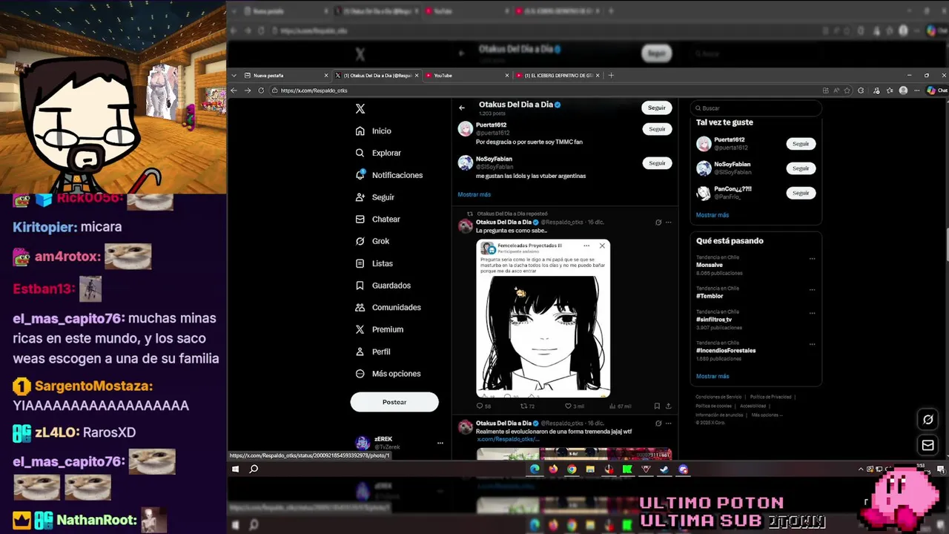Open Monsalve trend options dots
Image resolution: width=949 pixels, height=534 pixels.
(x=812, y=259)
